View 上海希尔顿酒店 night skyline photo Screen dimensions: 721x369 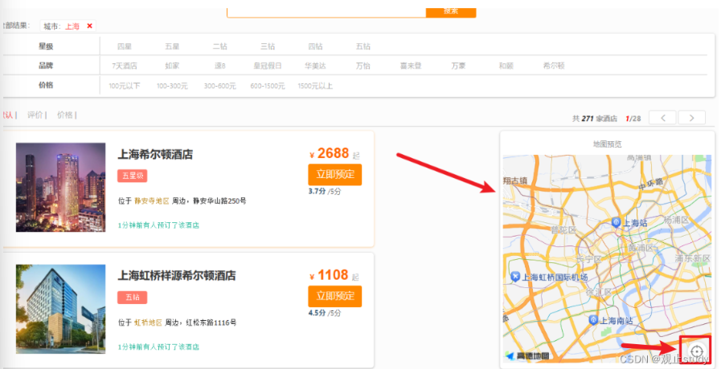pos(61,187)
